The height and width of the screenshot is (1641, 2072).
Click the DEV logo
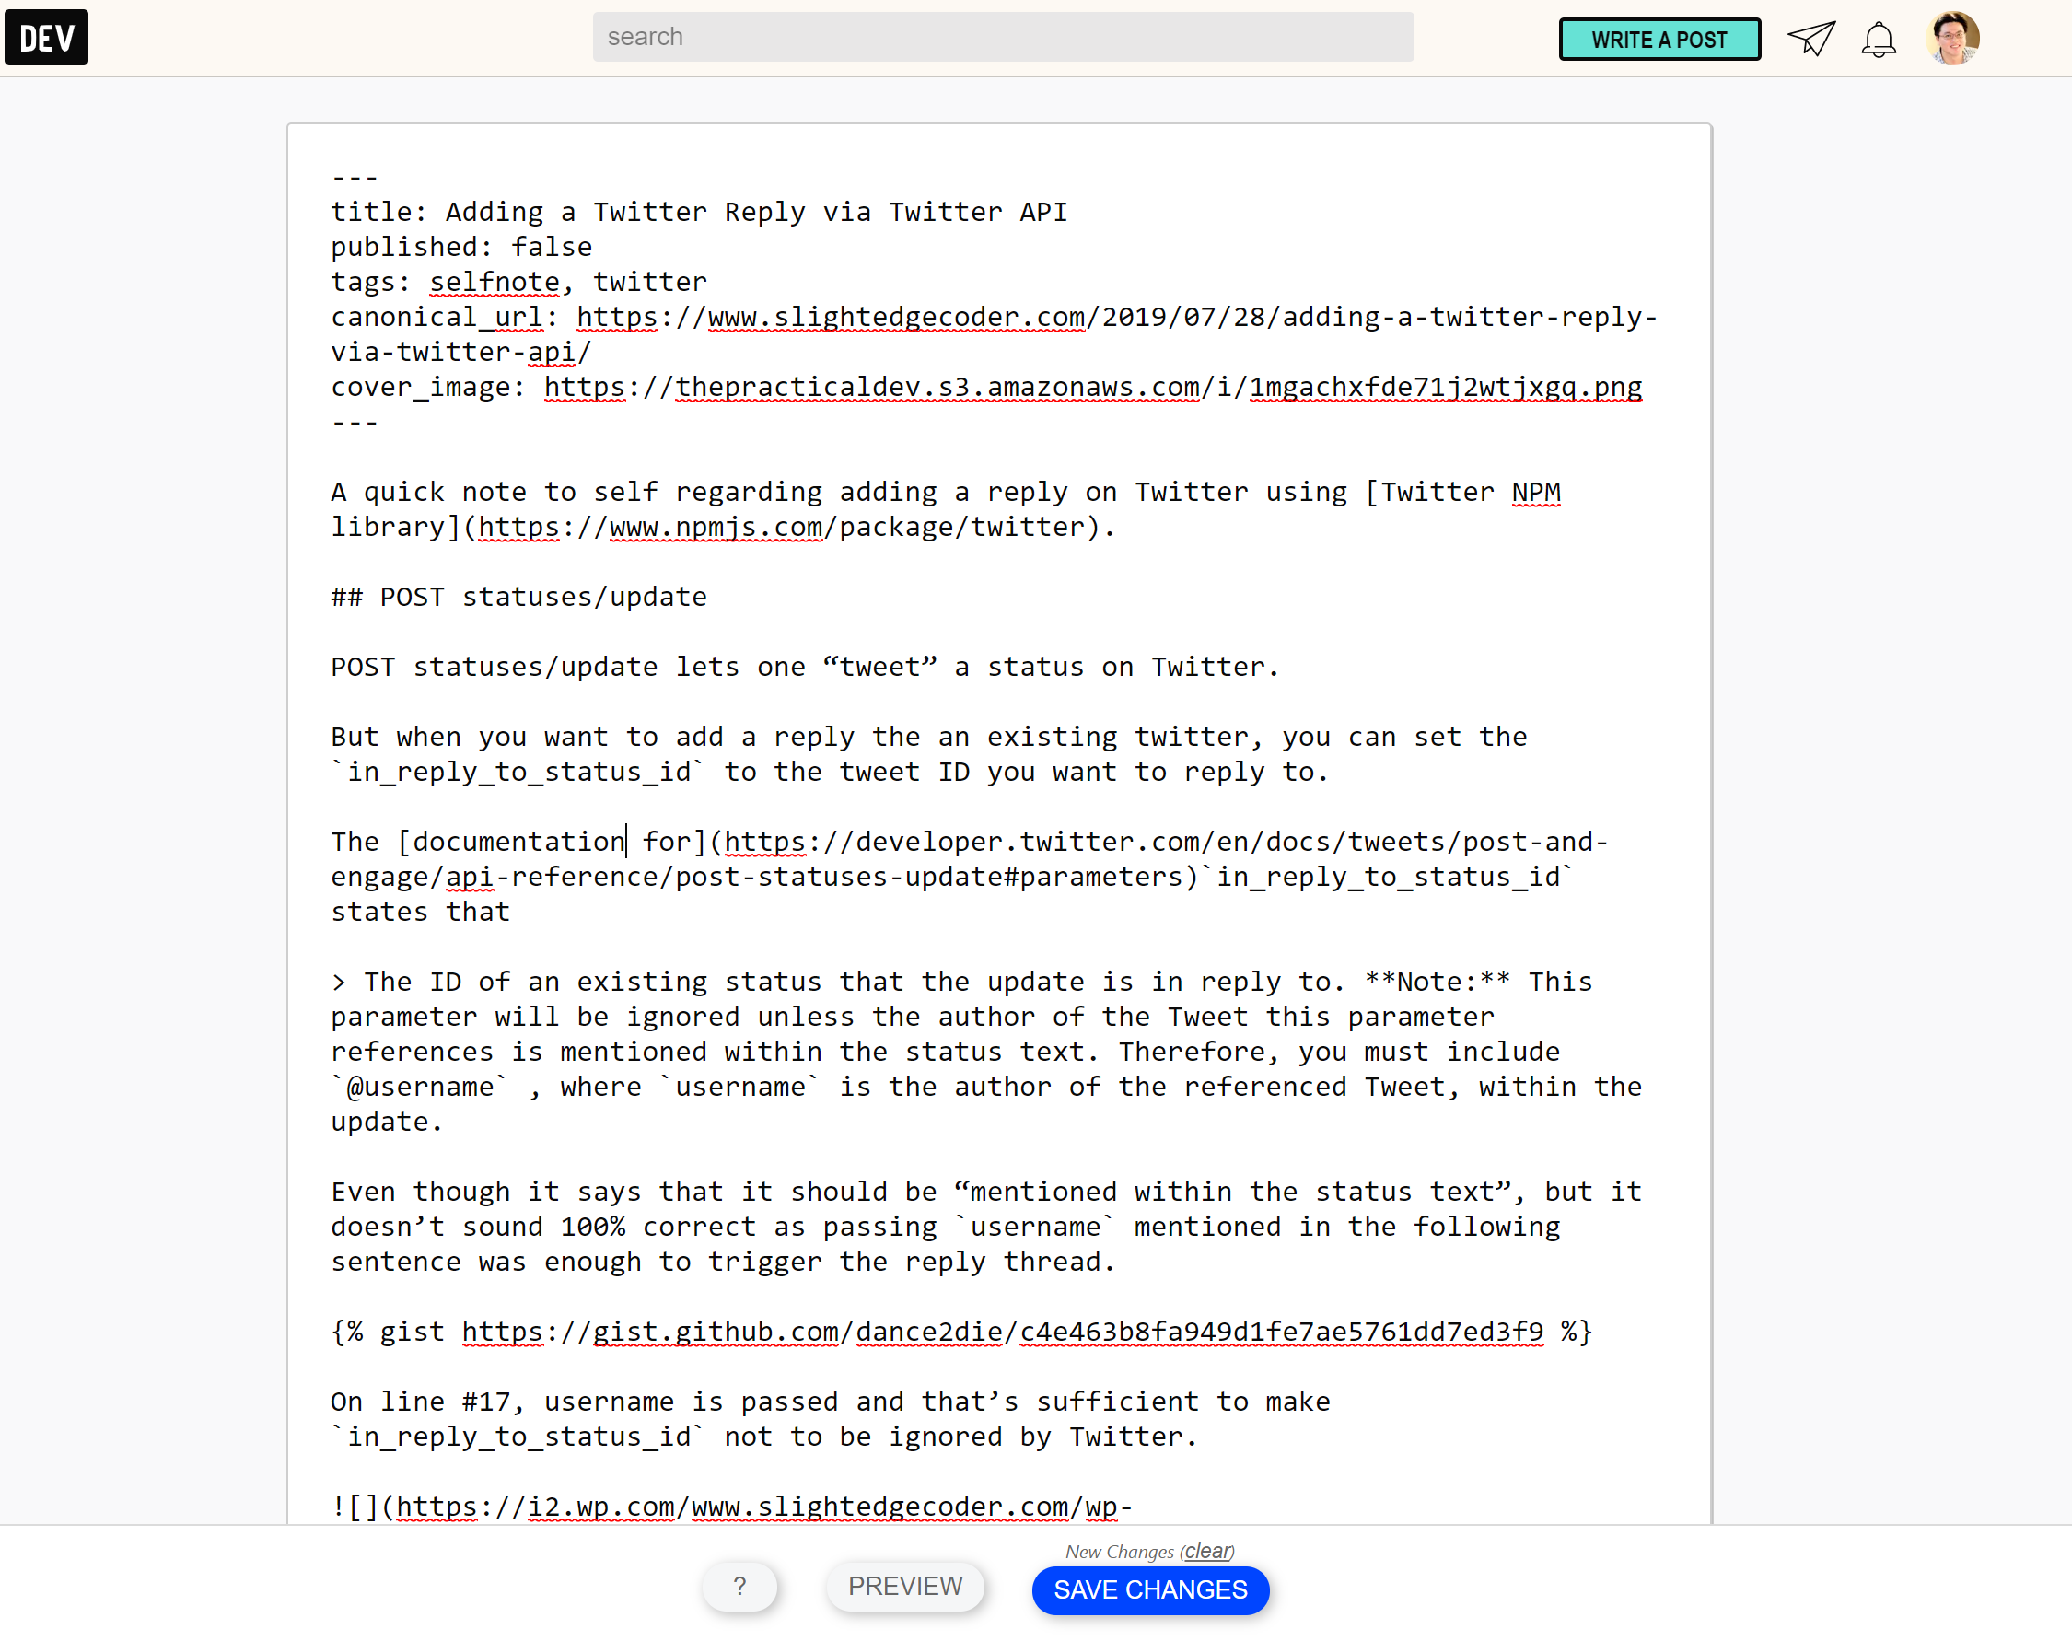pos(46,38)
